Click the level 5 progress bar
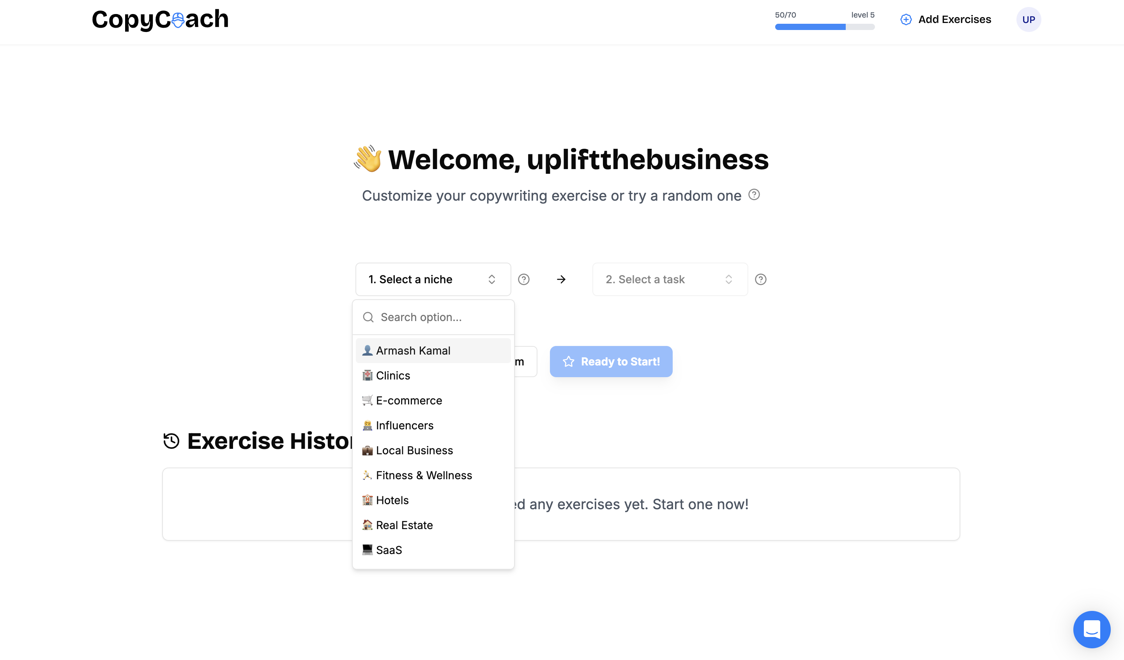This screenshot has width=1124, height=660. click(x=825, y=27)
